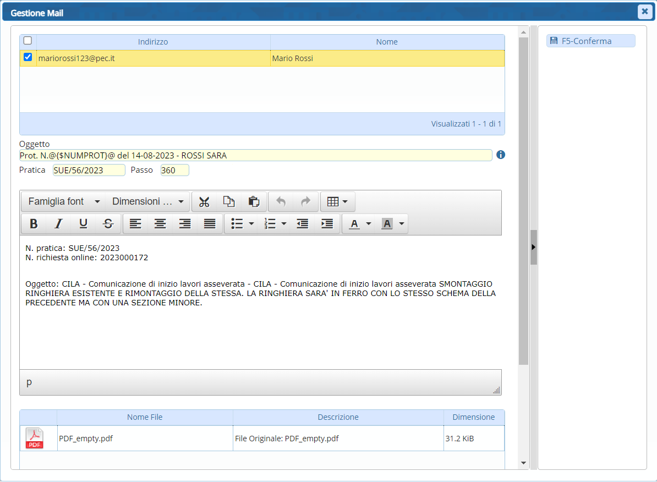Click the Copy icon in editor toolbar
Image resolution: width=657 pixels, height=482 pixels.
(x=229, y=202)
